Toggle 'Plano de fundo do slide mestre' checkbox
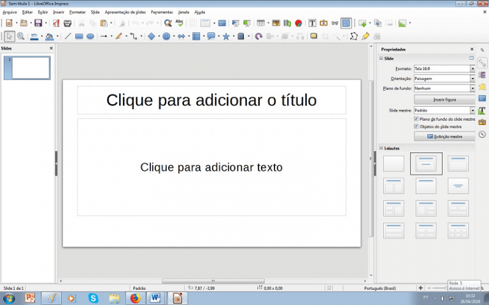This screenshot has width=489, height=305. [x=416, y=119]
